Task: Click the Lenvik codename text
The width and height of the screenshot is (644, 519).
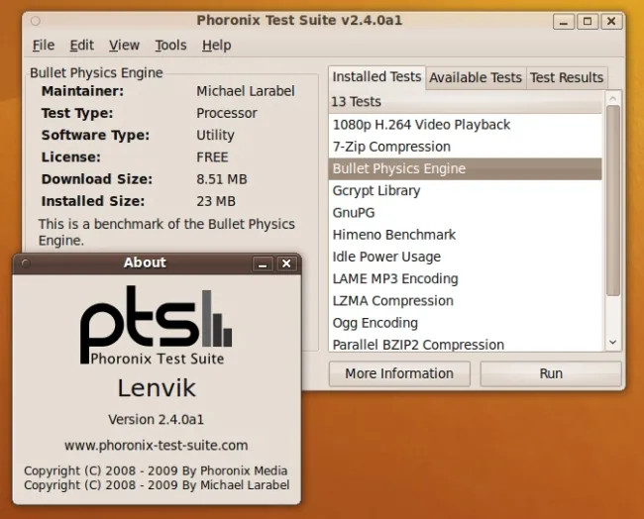Action: pyautogui.click(x=157, y=388)
